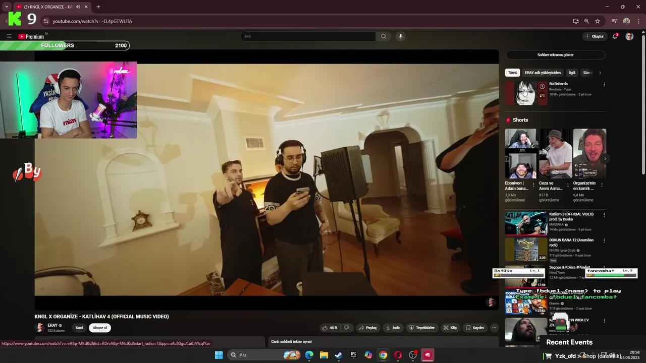646x363 pixels.
Task: Open the Chrome three-dot menu
Action: [x=637, y=21]
